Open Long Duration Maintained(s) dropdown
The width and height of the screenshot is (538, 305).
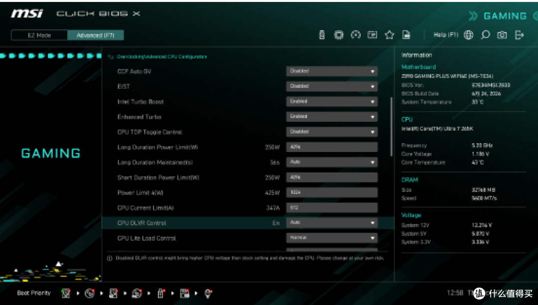click(332, 162)
